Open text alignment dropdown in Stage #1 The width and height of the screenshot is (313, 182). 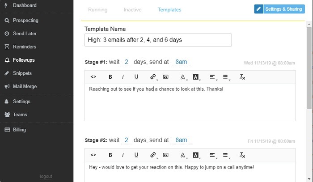(x=213, y=77)
